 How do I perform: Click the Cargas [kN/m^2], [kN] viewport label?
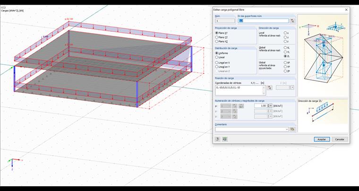pyautogui.click(x=12, y=10)
